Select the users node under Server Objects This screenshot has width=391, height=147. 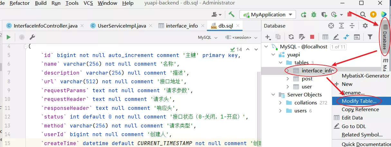[x=300, y=111]
